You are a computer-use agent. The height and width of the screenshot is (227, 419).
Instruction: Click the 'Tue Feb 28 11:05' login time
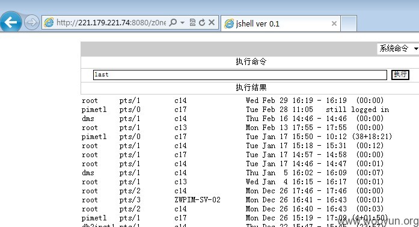(280, 110)
